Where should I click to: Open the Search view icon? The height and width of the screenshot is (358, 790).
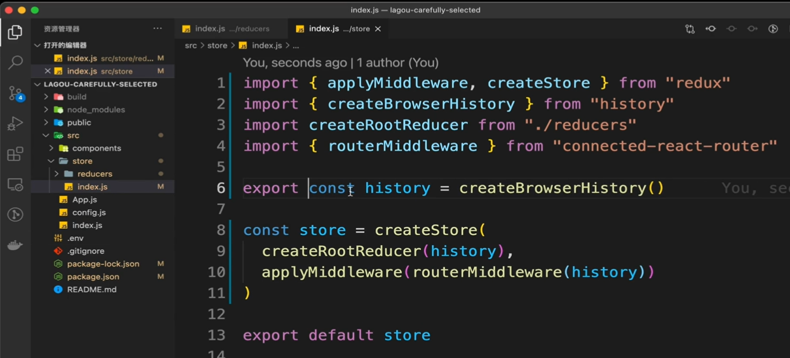click(x=15, y=62)
